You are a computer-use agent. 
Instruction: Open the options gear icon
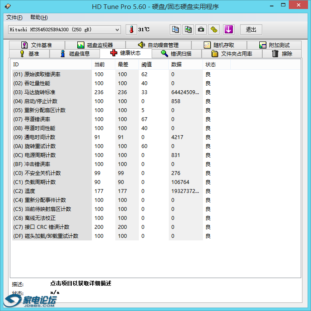pyautogui.click(x=214, y=30)
